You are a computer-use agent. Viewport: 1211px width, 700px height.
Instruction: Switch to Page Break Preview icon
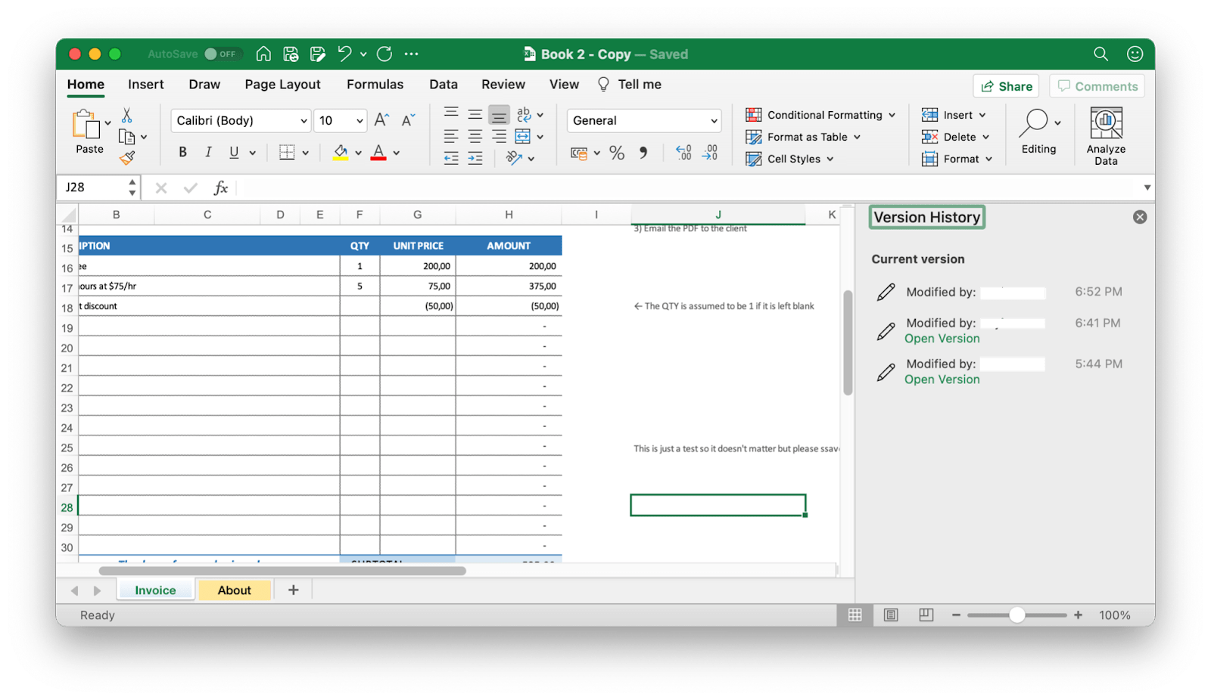coord(926,615)
